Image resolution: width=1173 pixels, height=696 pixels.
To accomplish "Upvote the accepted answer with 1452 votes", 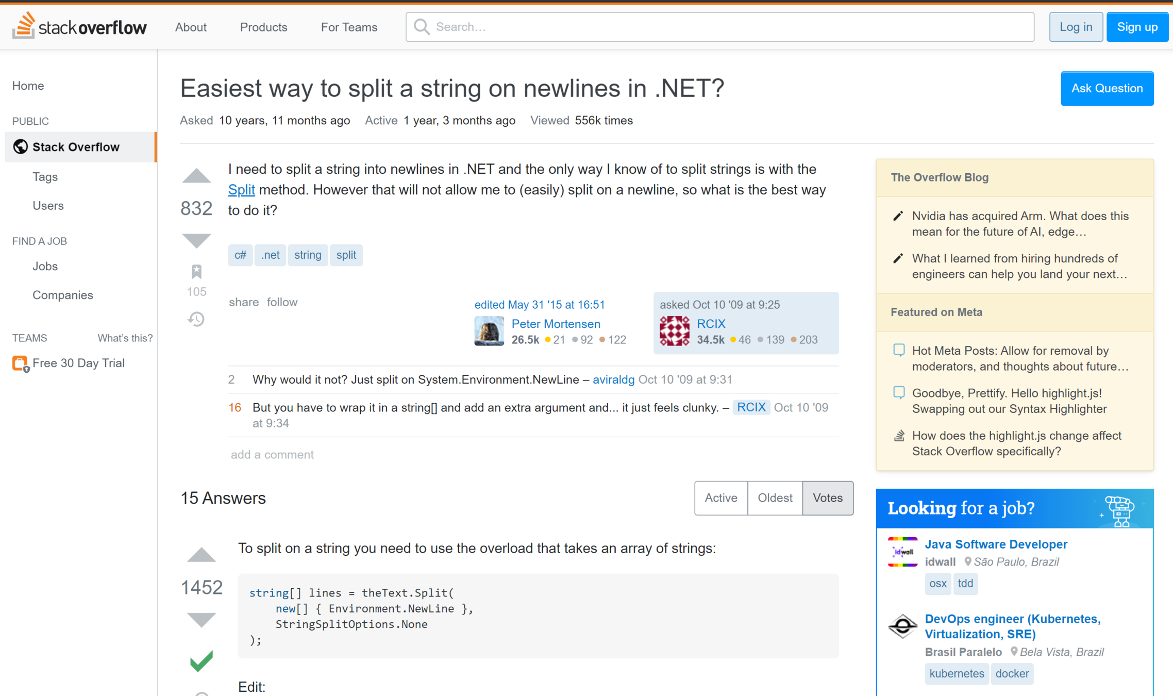I will 201,555.
